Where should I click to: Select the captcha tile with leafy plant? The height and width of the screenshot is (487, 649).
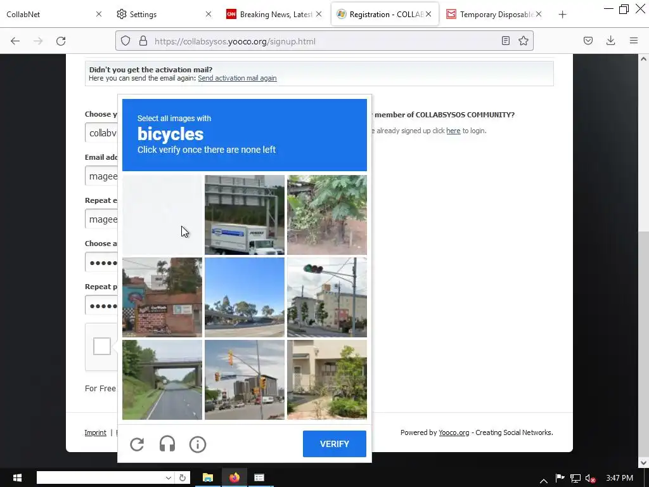click(x=327, y=215)
